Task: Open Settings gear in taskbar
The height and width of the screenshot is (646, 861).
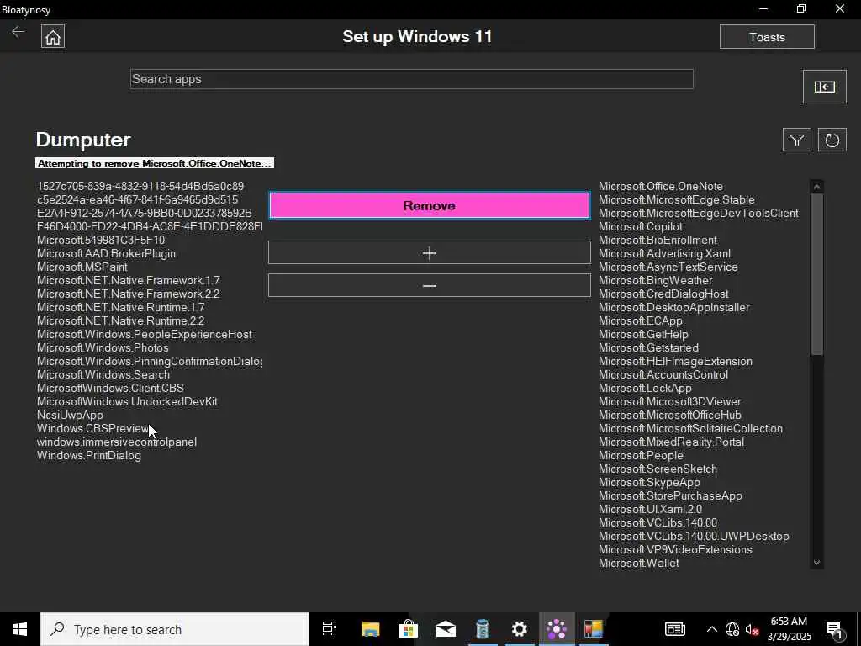Action: [520, 629]
